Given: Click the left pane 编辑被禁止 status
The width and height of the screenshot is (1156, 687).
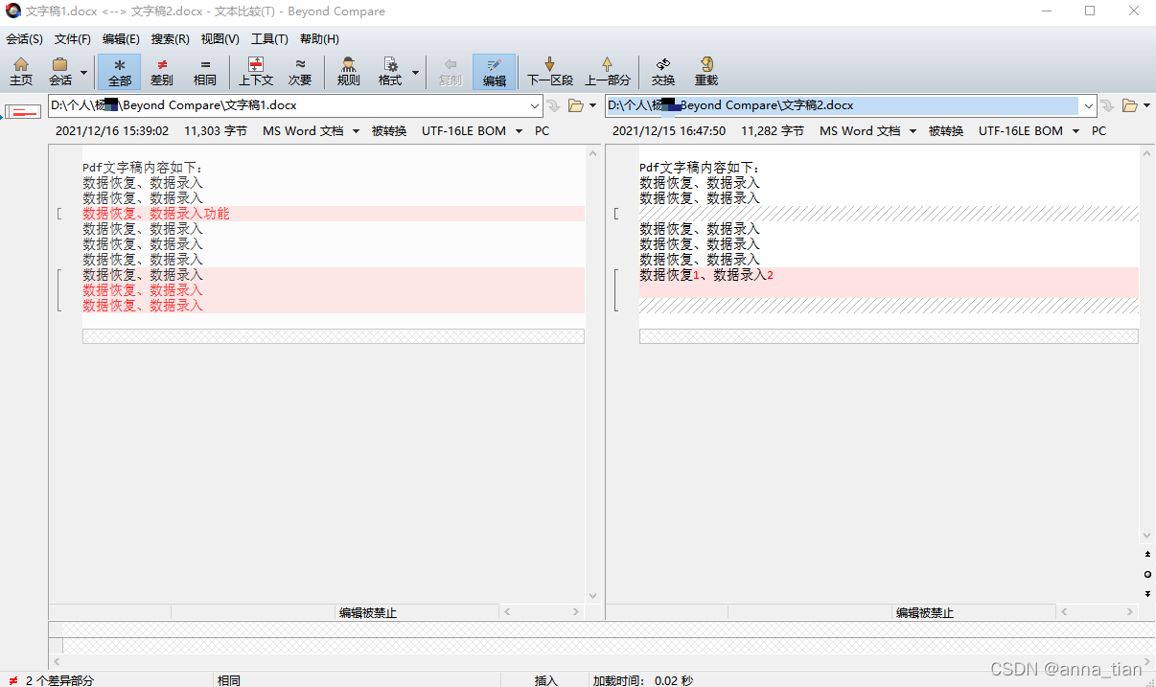Looking at the screenshot, I should point(368,612).
